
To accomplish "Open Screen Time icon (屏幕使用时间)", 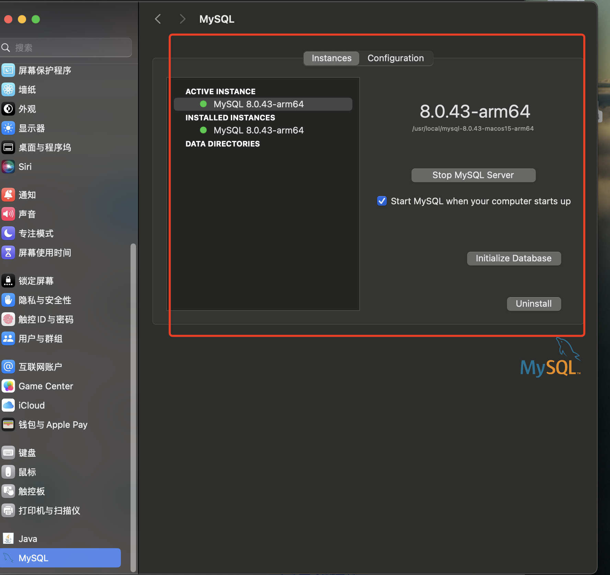I will 8,253.
